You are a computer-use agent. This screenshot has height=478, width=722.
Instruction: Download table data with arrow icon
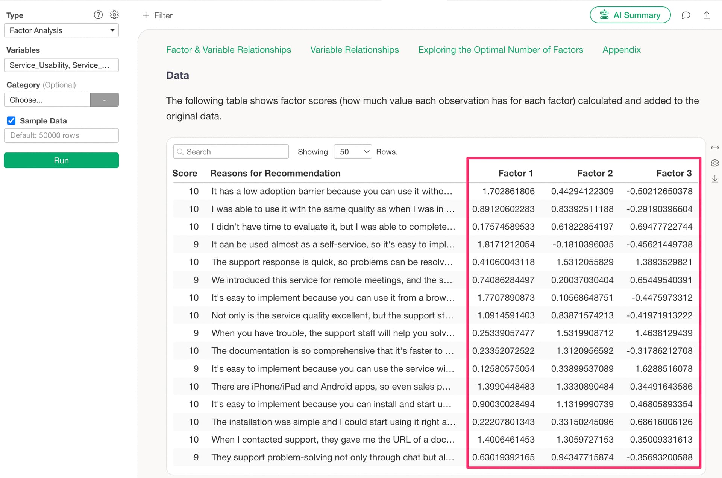coord(715,179)
